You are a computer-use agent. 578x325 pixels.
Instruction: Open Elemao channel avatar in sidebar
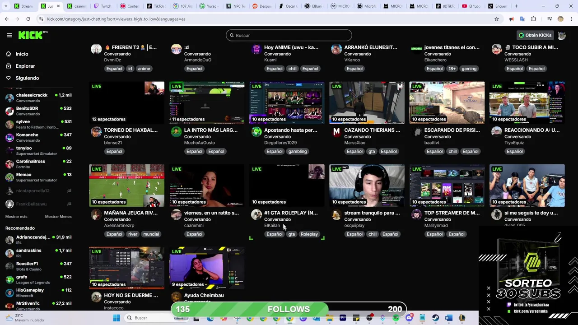pyautogui.click(x=9, y=177)
